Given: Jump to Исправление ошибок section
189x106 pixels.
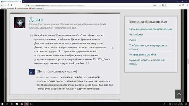Looking at the screenshot, I should pos(143,54).
